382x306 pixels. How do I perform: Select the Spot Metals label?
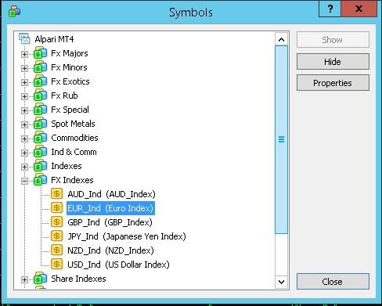point(73,124)
